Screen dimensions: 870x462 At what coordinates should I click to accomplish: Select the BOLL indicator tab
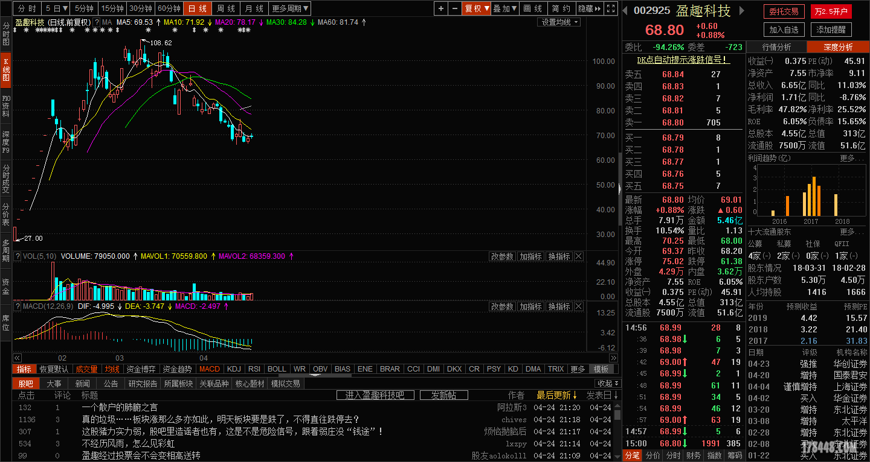(x=277, y=369)
